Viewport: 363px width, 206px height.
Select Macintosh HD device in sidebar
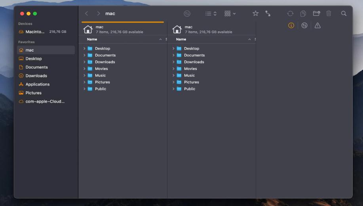click(35, 32)
